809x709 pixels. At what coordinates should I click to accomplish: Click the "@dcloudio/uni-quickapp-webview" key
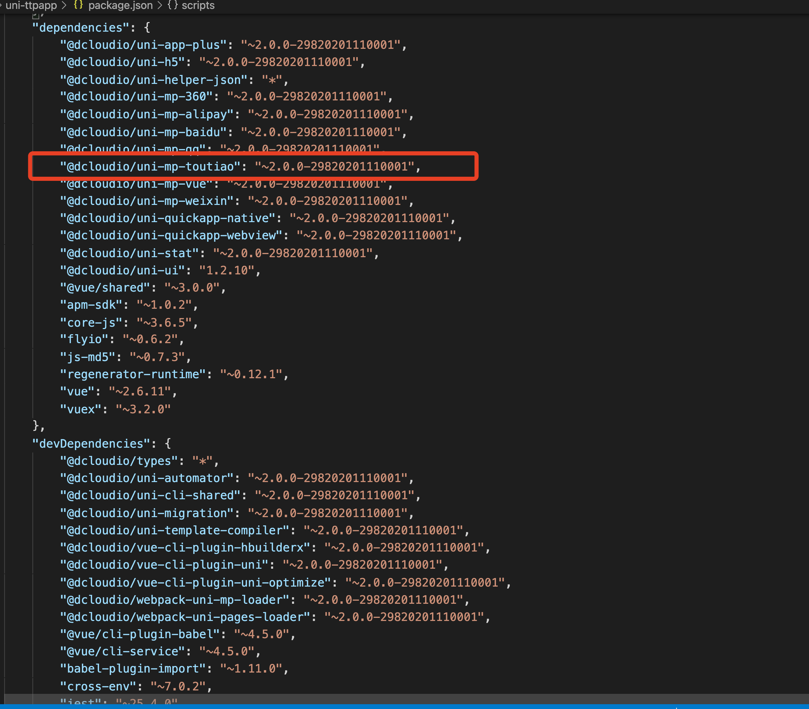coord(171,236)
